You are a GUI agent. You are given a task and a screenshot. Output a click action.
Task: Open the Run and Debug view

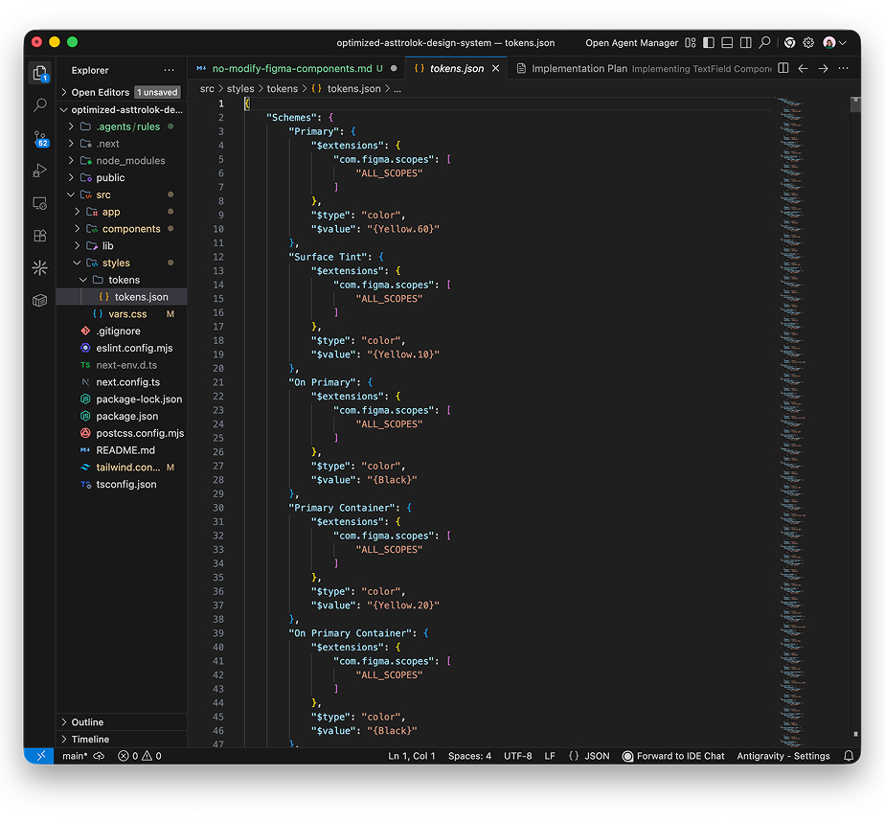tap(39, 171)
